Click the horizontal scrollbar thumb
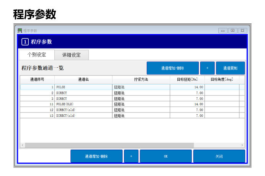Viewport: 265px width, 176px height. click(x=110, y=145)
